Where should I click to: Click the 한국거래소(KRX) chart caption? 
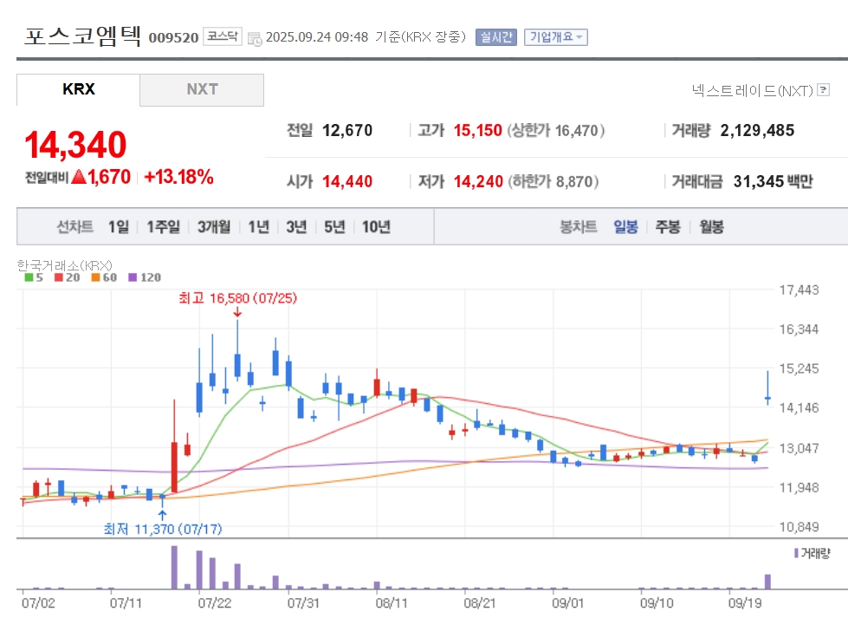64,265
